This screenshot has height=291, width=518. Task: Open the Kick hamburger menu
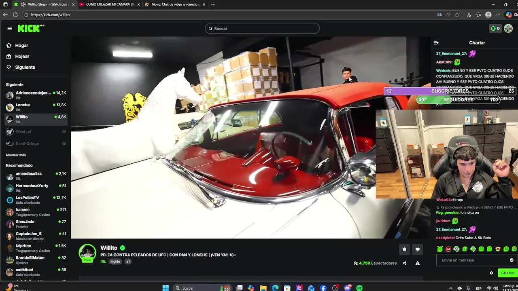10,28
